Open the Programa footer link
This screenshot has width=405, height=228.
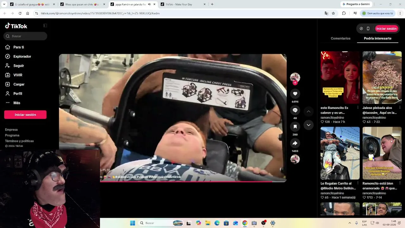(x=12, y=135)
